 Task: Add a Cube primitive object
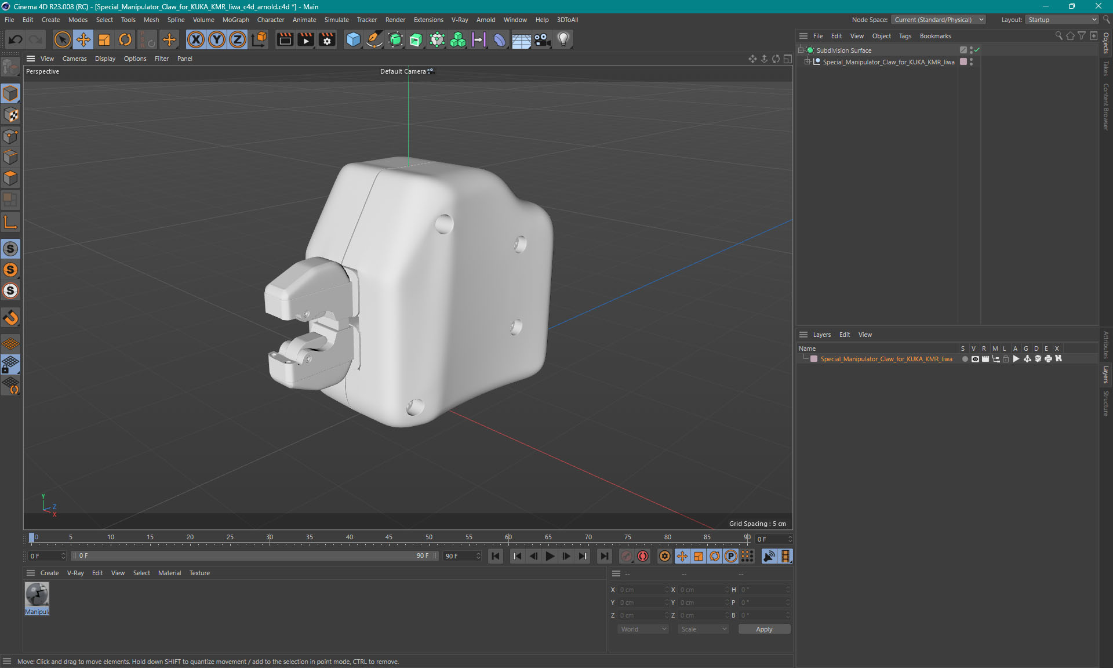tap(353, 39)
